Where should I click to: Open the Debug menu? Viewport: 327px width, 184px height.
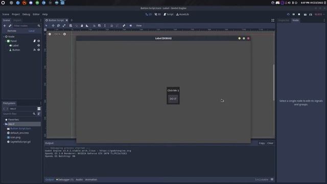pos(26,14)
